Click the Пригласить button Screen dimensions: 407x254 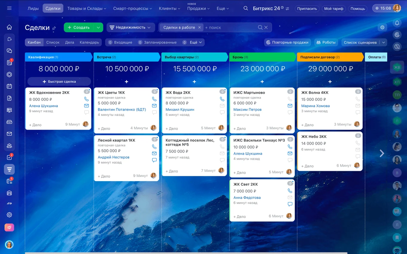307,9
